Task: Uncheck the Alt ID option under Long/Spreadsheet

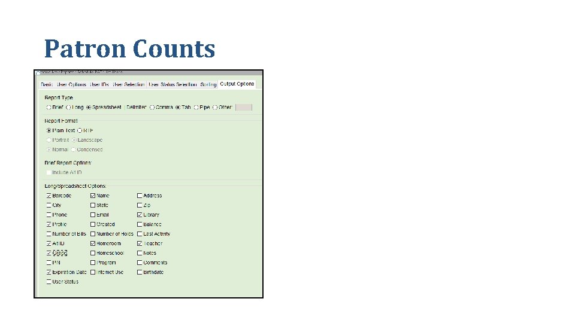Action: click(x=49, y=243)
